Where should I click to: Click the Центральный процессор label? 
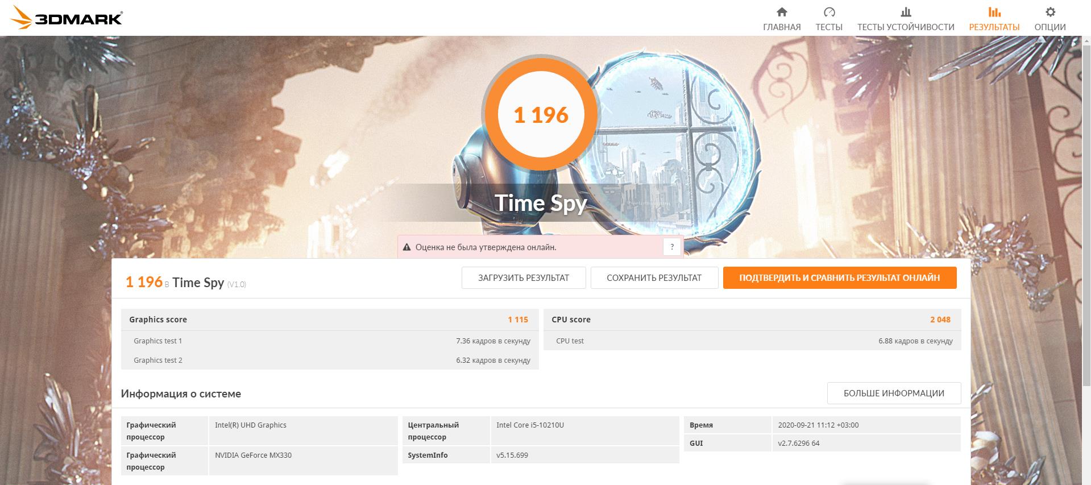pyautogui.click(x=433, y=431)
